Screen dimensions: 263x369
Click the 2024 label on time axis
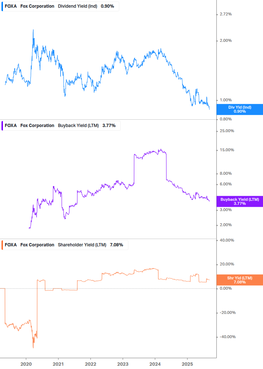point(155,364)
